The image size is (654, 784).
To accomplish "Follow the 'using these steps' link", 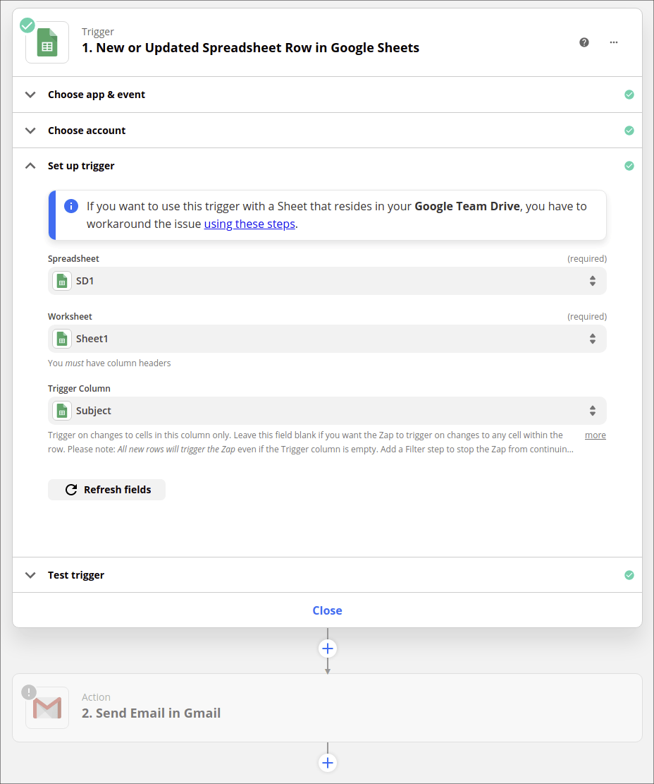I will click(x=249, y=224).
